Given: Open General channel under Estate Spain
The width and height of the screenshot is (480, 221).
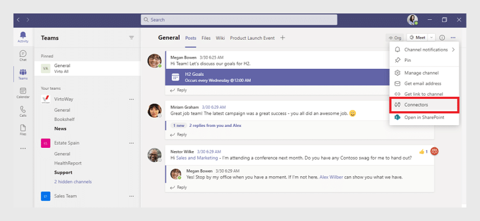Looking at the screenshot, I should pos(62,154).
